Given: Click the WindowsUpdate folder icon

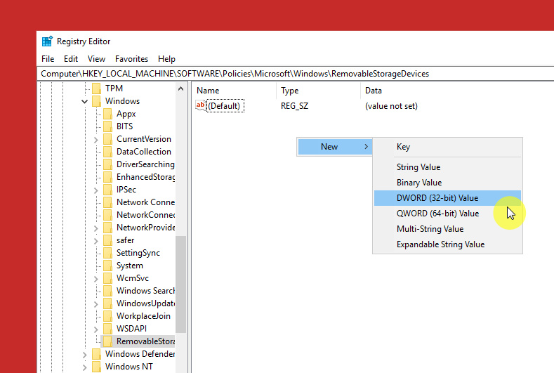Looking at the screenshot, I should pos(107,303).
